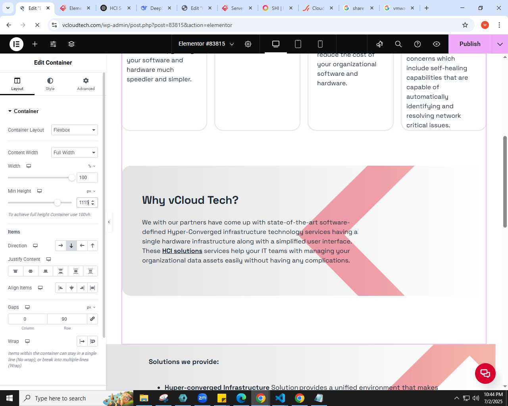Set direction to Row reversed
This screenshot has height=406, width=508.
point(82,246)
